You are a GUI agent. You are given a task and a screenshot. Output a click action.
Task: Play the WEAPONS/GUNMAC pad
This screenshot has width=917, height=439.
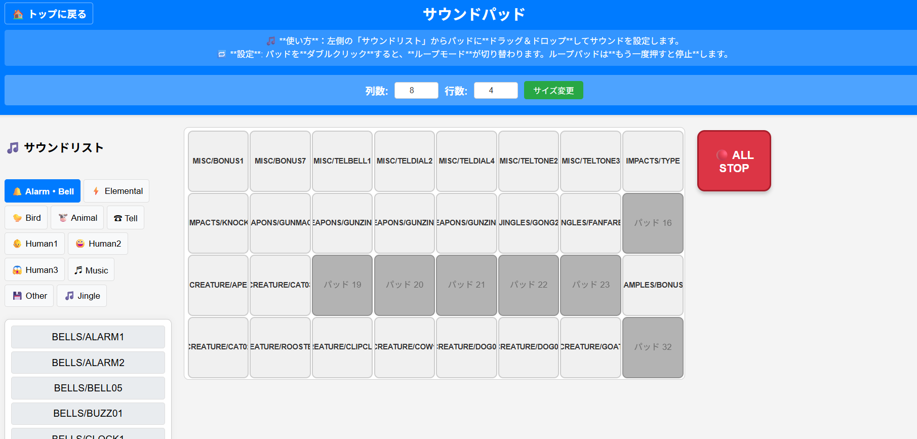click(280, 223)
